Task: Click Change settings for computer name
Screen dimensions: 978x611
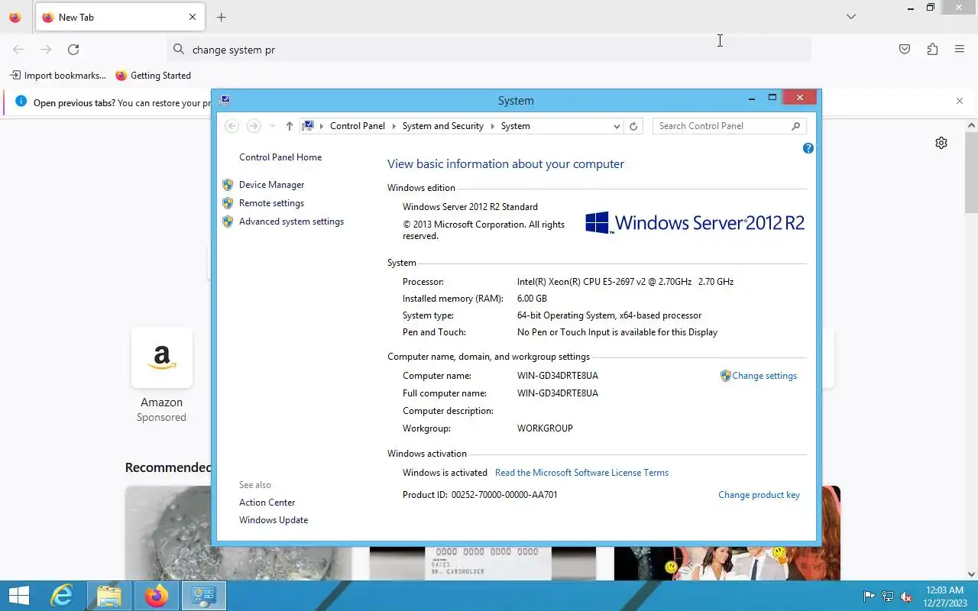Action: click(x=764, y=376)
